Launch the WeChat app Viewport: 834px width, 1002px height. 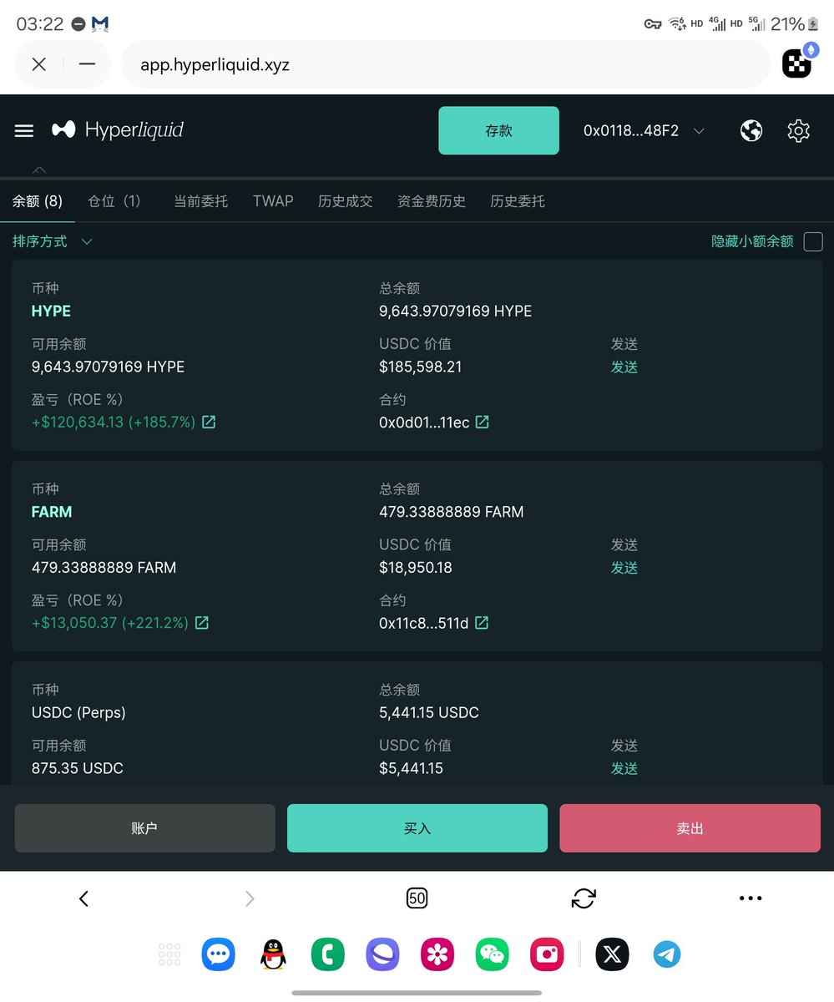pos(492,954)
